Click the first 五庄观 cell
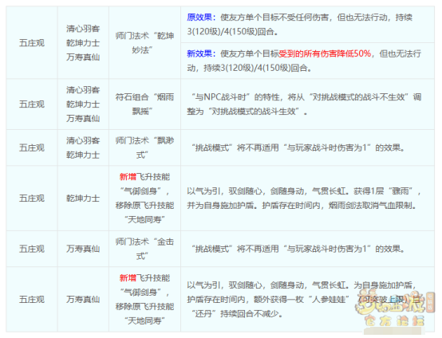Screen dimensions: 442x338 (32, 43)
